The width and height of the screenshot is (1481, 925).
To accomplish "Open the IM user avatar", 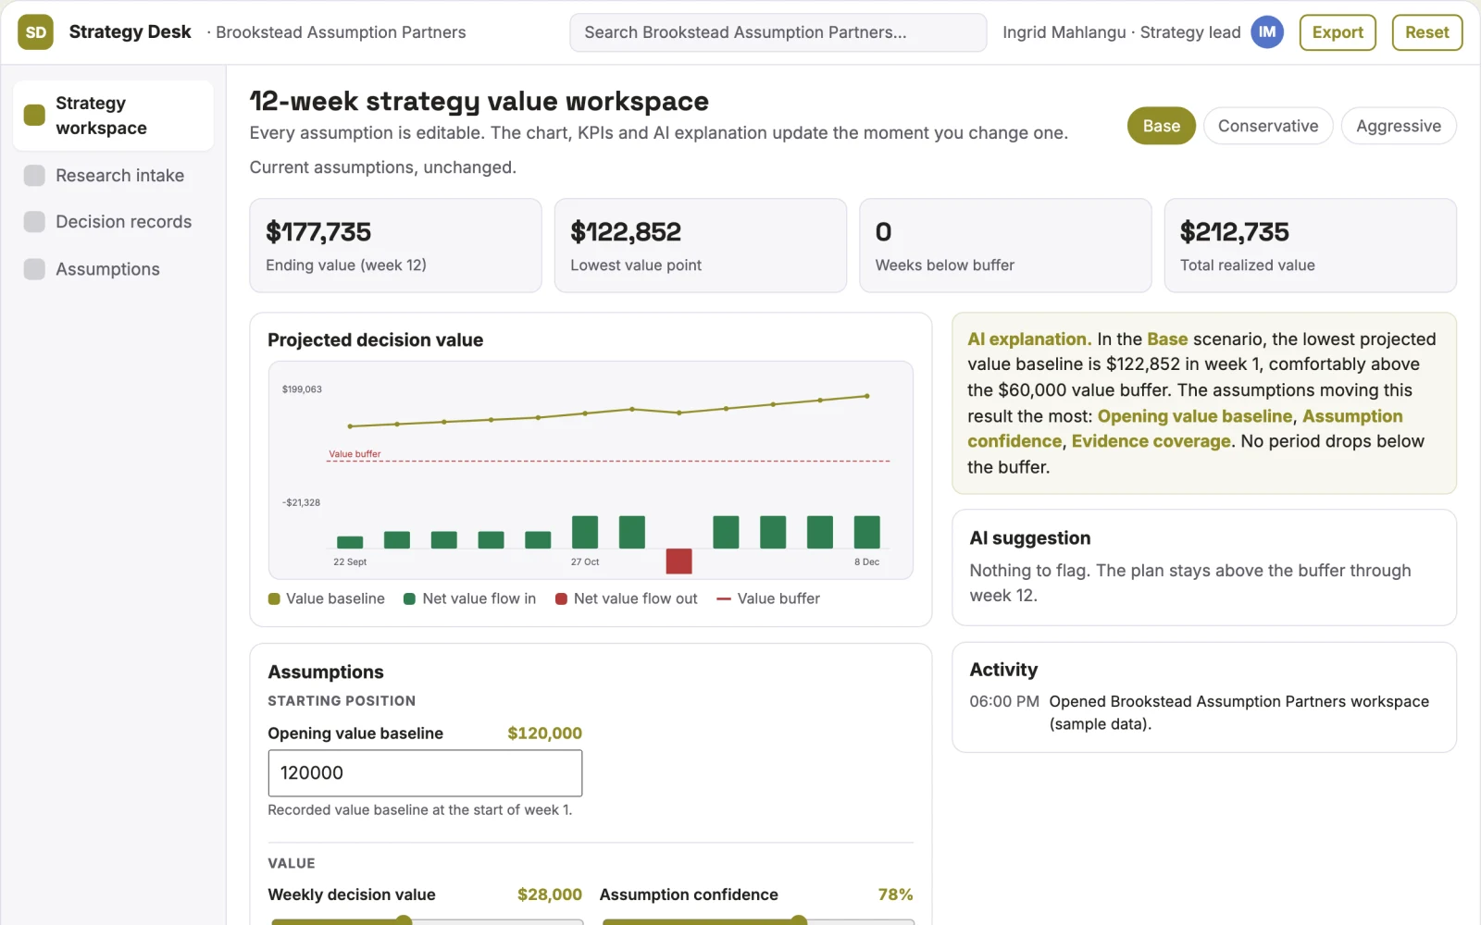I will (1267, 32).
